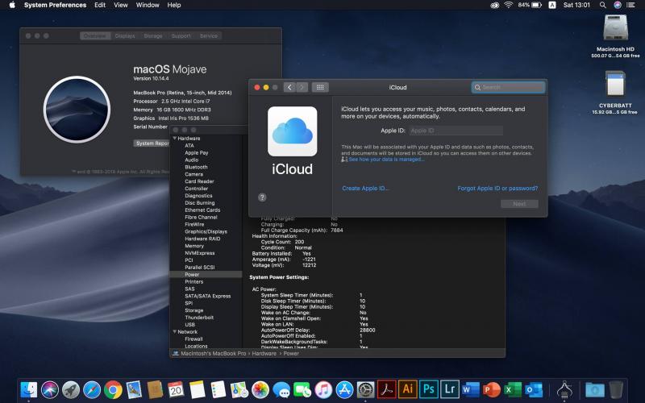Click Show All grid button in iCloud window
The height and width of the screenshot is (403, 645).
click(320, 87)
